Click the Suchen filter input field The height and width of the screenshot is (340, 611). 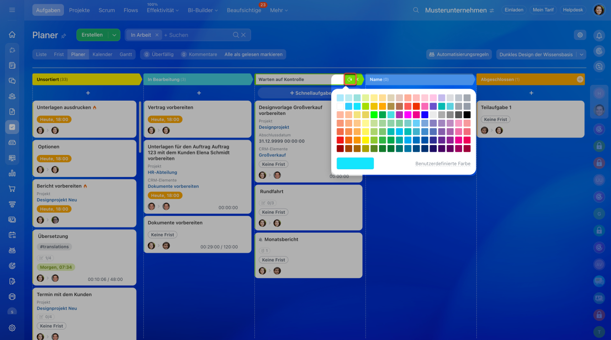pyautogui.click(x=197, y=35)
